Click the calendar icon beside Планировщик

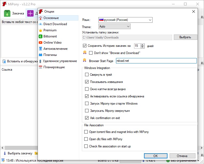click(x=41, y=67)
